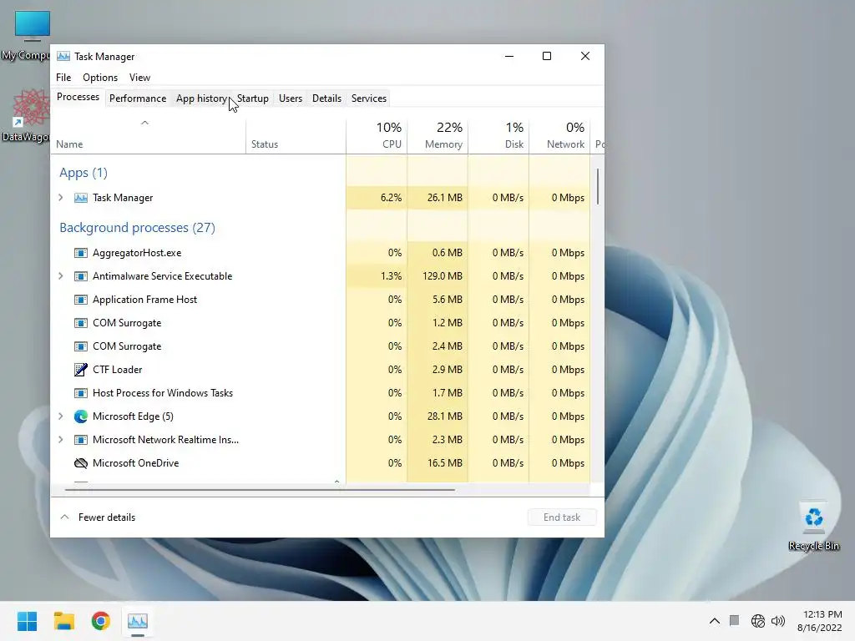Switch to the Details tab
This screenshot has width=855, height=641.
pyautogui.click(x=326, y=98)
